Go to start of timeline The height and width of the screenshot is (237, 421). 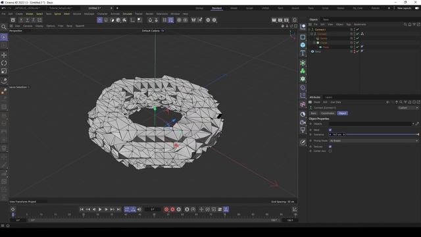[82, 209]
